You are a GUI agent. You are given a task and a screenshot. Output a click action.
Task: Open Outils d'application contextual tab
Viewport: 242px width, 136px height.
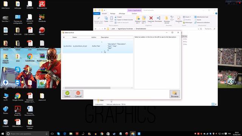click(135, 10)
